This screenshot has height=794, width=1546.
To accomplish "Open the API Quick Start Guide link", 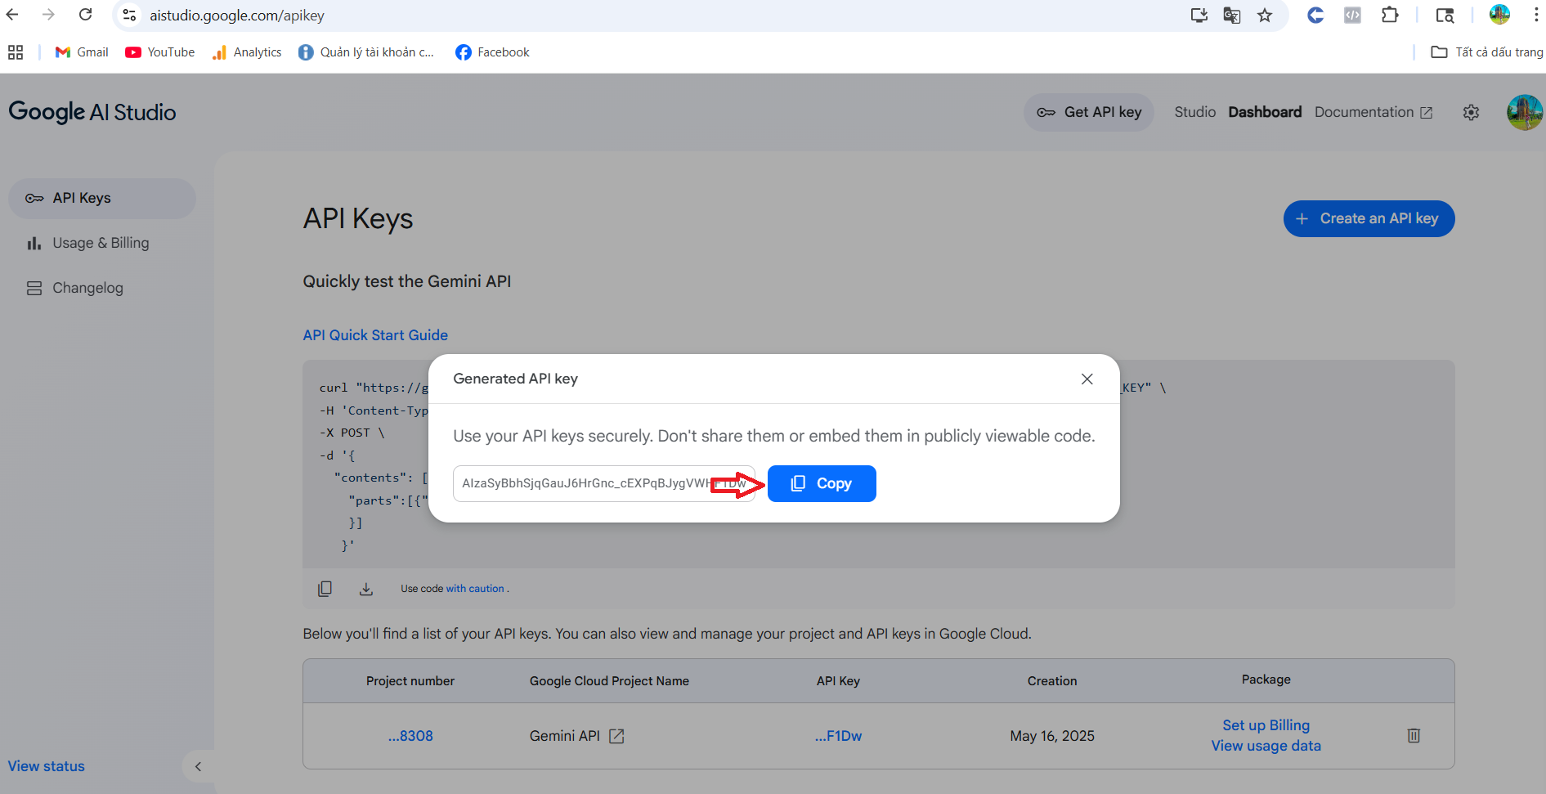I will (x=375, y=335).
